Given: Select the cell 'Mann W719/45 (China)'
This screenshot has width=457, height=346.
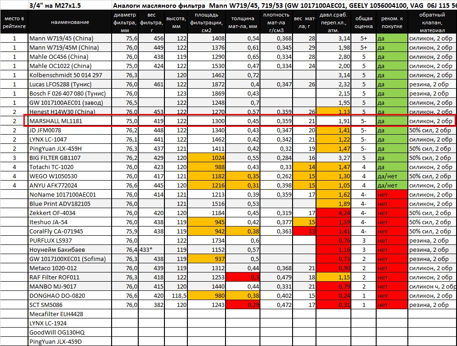Looking at the screenshot, I should (x=70, y=38).
